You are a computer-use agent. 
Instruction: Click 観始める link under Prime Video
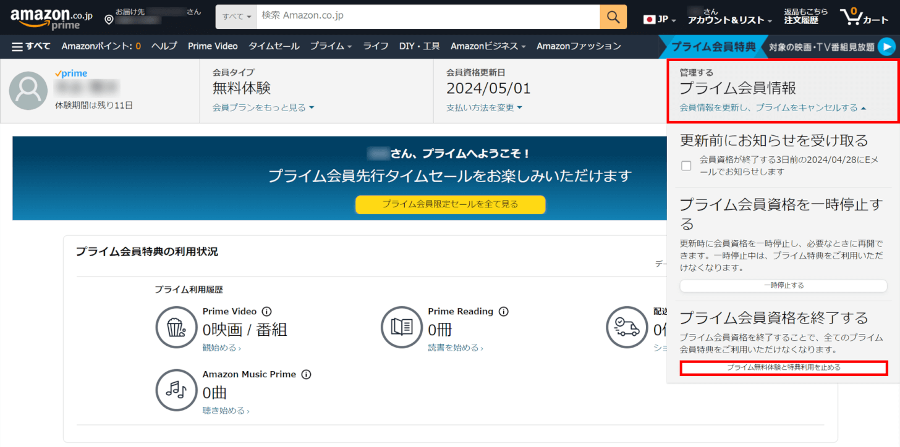[221, 348]
